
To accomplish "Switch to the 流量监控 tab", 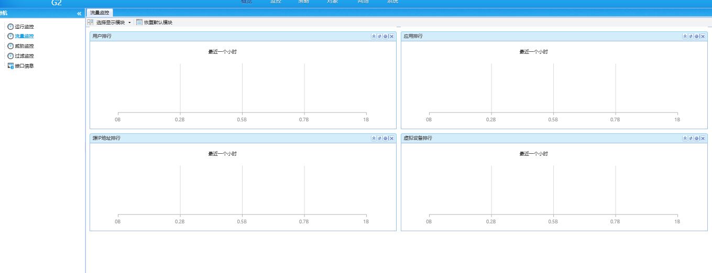I will [x=99, y=13].
